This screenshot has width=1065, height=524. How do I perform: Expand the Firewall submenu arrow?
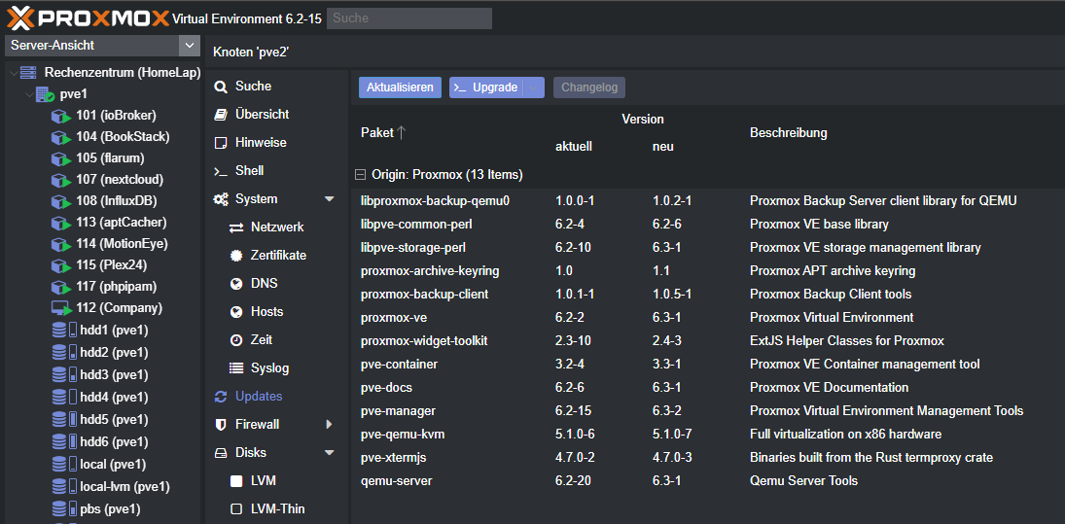tap(330, 425)
